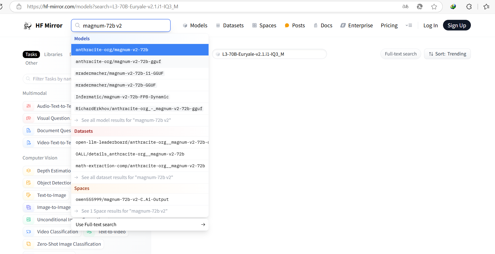Select the math-extraction-comp dataset suggestion
The height and width of the screenshot is (254, 495).
140,166
